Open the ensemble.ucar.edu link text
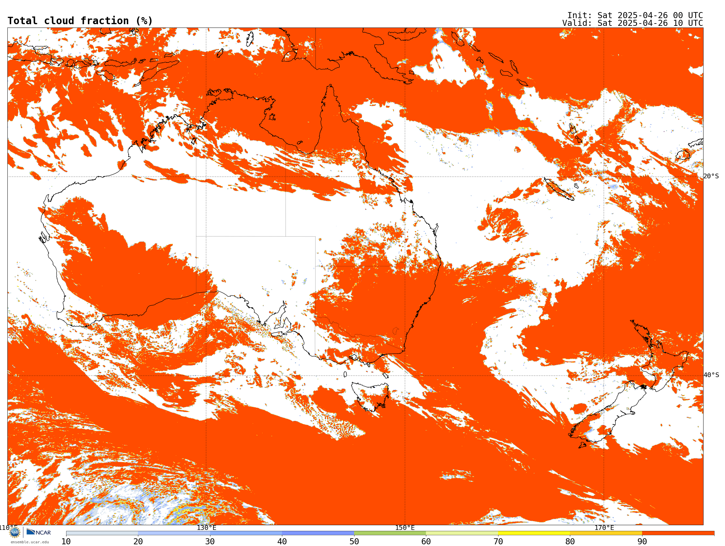The image size is (725, 546). click(30, 542)
